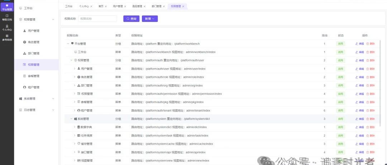Expand the 缓存管理 tree row

coord(75,144)
